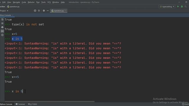
Task: Click the True output below 'x==5'
Action: (x=8, y=82)
